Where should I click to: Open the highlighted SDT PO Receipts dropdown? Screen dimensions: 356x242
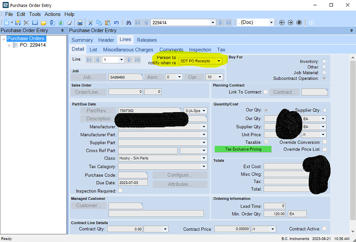pos(220,61)
